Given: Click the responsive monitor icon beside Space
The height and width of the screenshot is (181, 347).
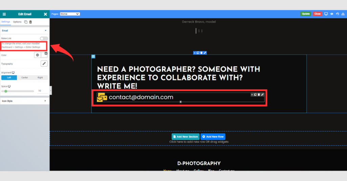Looking at the screenshot, I should (x=9, y=86).
